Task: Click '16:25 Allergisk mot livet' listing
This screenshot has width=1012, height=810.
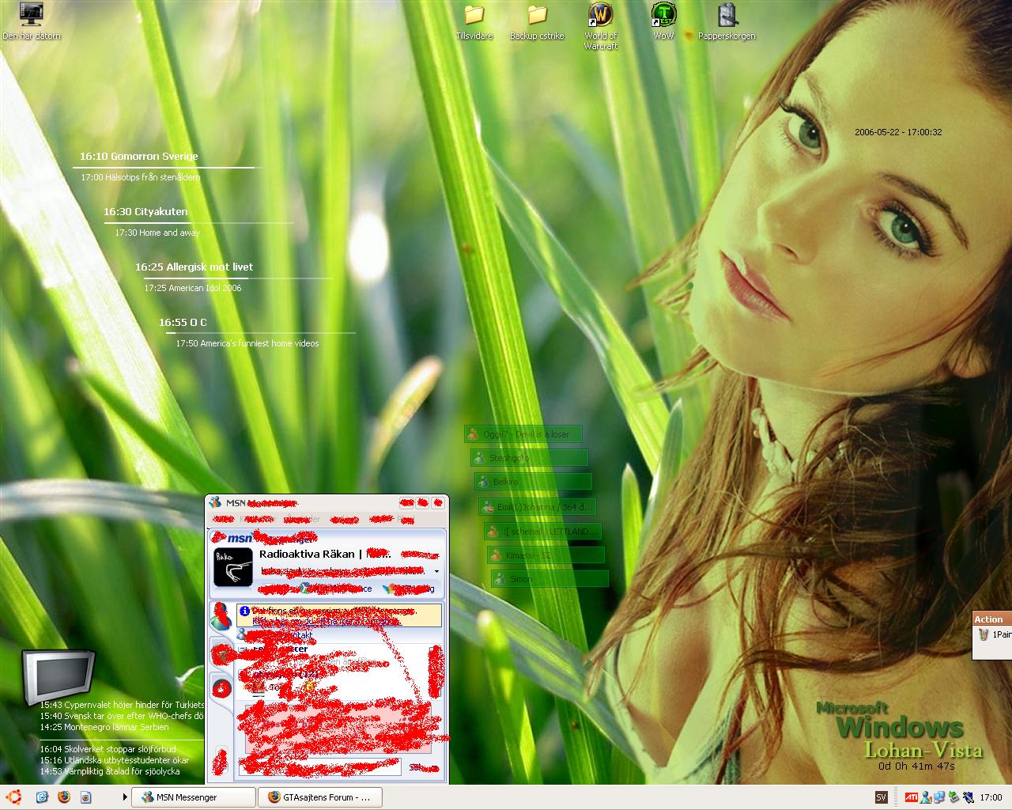Action: tap(194, 267)
